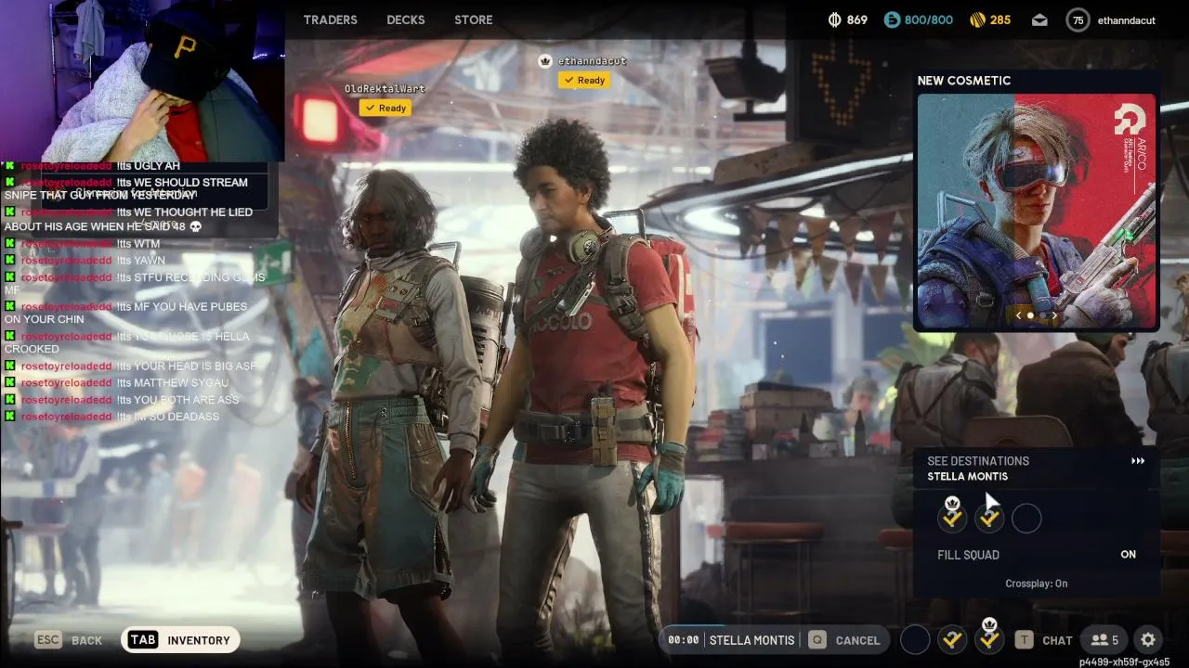Click the 285 currency amount
1189x668 pixels.
(1000, 19)
